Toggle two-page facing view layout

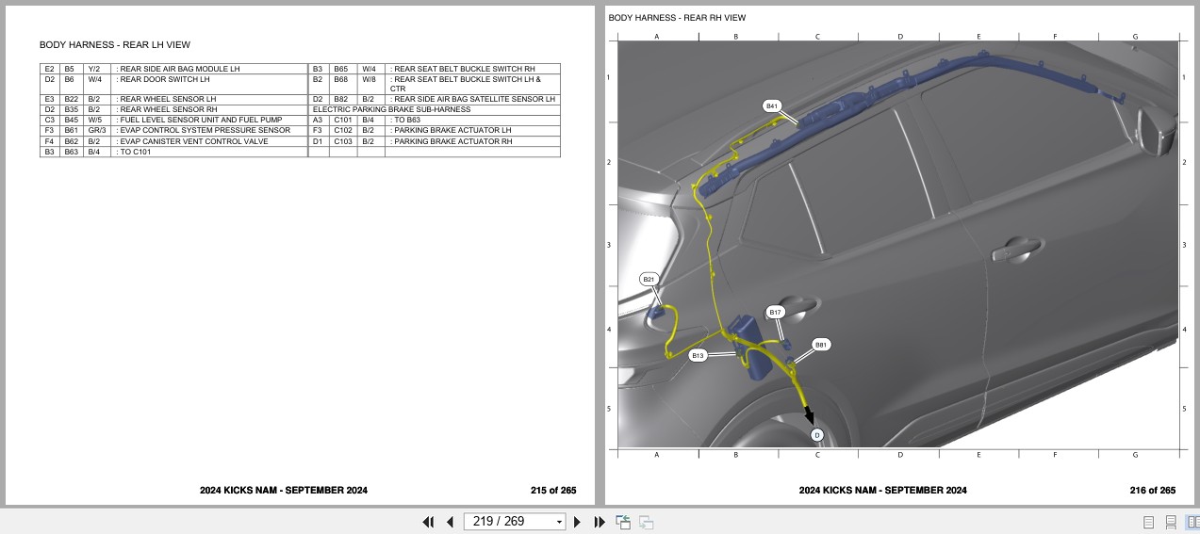pyautogui.click(x=1192, y=522)
